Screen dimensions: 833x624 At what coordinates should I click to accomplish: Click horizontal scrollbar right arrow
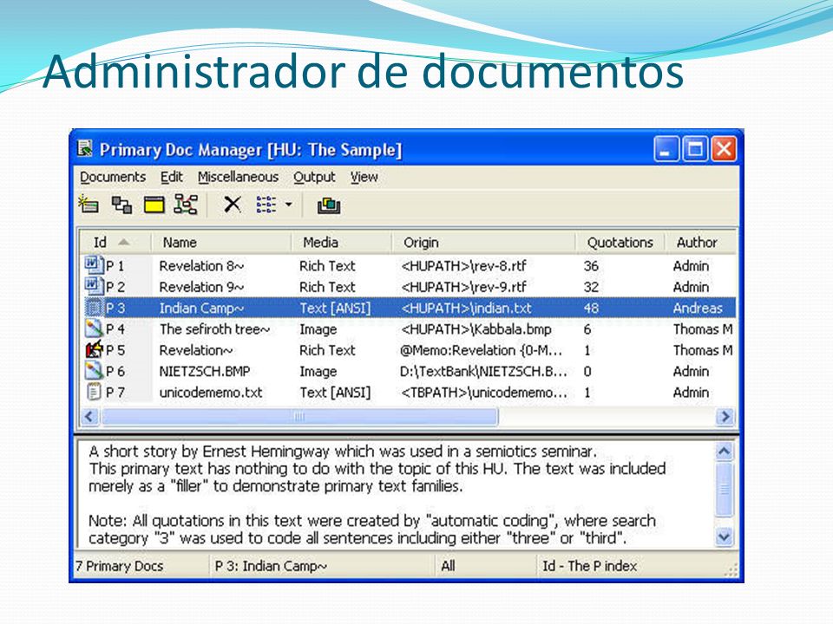(x=725, y=417)
